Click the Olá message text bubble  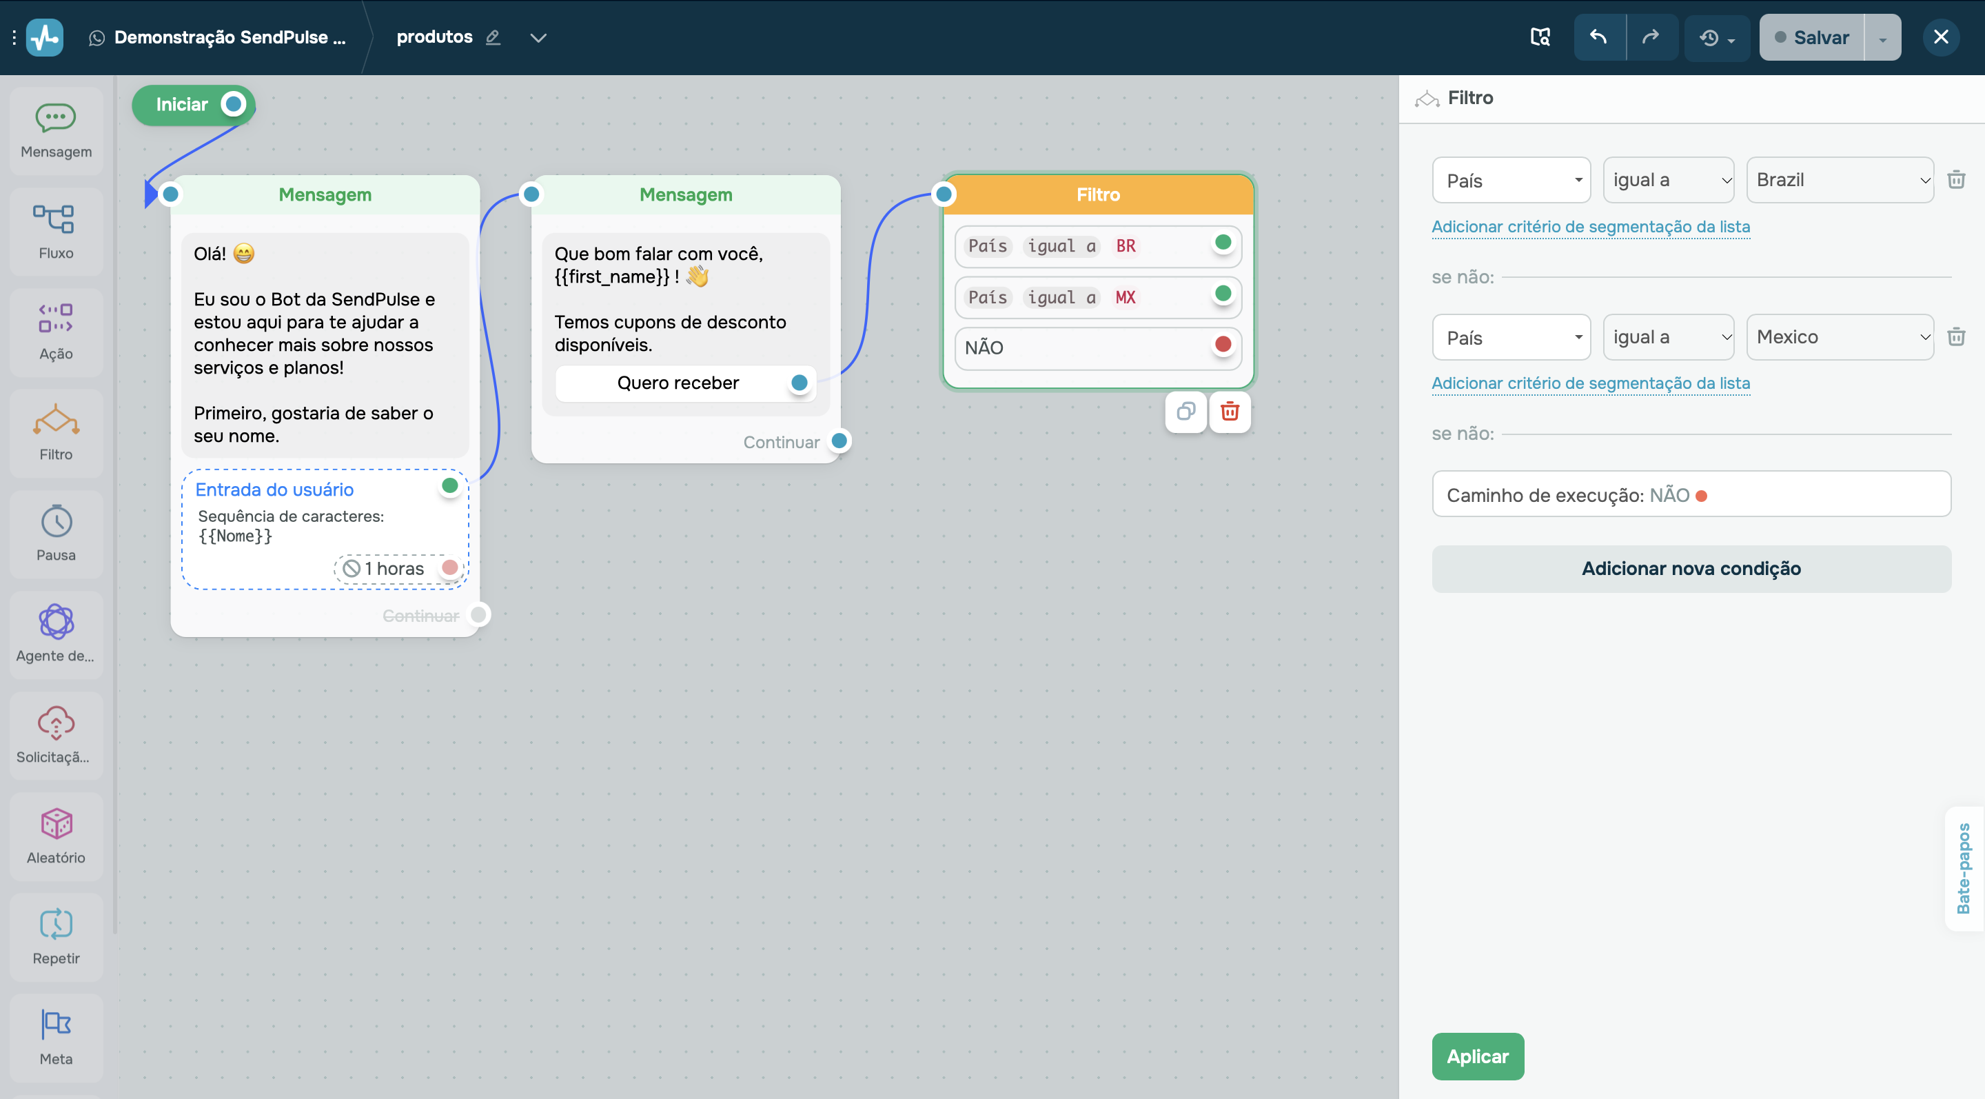(325, 345)
